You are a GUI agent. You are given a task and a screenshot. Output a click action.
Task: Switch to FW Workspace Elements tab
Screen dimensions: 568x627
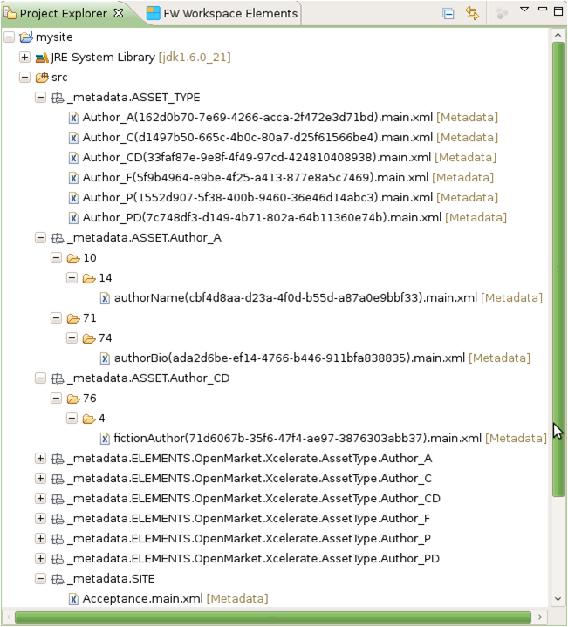[x=222, y=14]
